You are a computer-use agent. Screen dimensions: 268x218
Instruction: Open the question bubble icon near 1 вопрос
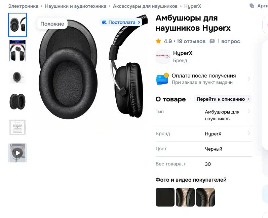(212, 41)
